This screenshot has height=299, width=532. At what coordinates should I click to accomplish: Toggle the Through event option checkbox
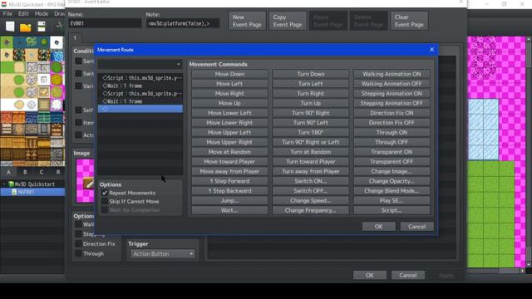point(78,253)
